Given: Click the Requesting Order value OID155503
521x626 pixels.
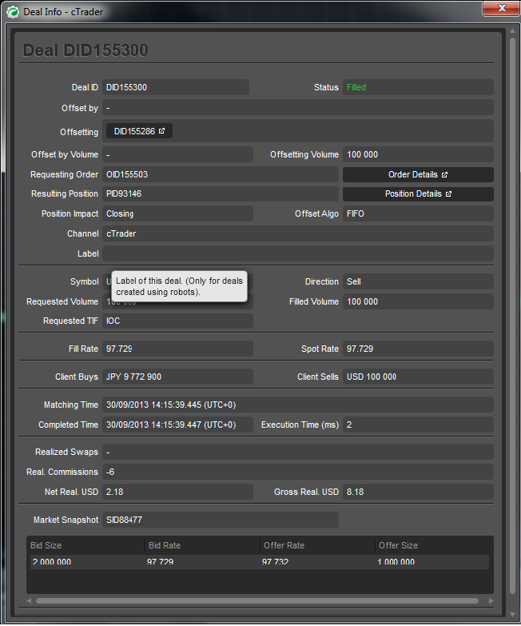Looking at the screenshot, I should [x=221, y=174].
